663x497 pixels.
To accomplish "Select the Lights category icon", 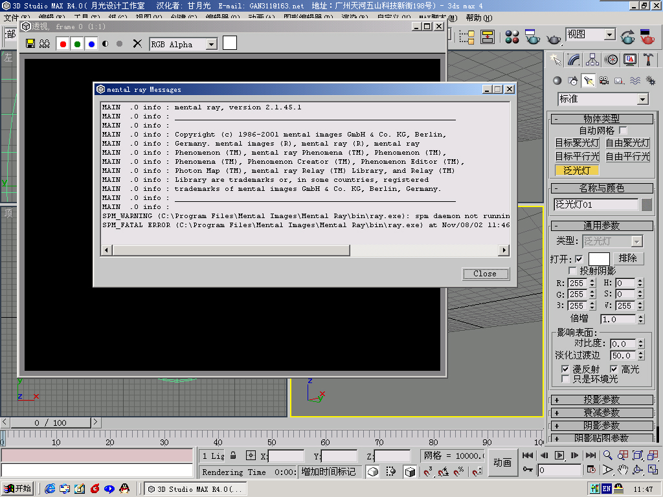I will (589, 80).
